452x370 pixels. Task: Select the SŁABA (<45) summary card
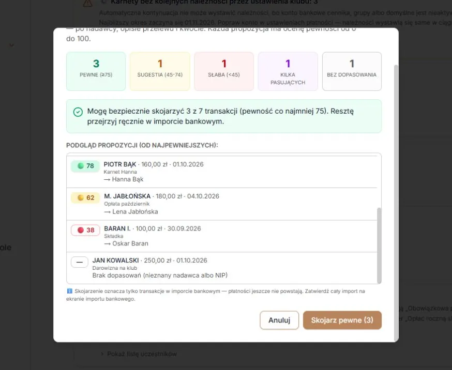point(224,71)
